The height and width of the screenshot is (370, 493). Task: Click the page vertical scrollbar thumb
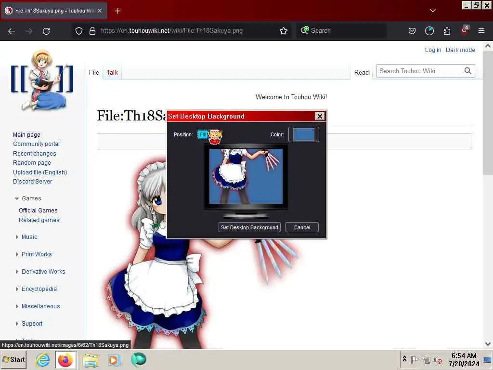click(x=488, y=112)
